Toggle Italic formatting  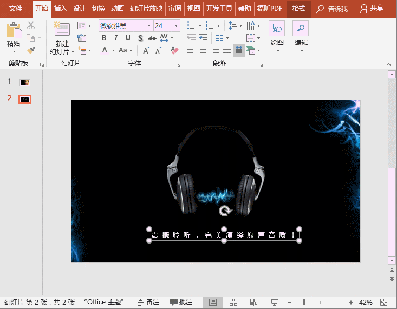(116, 38)
